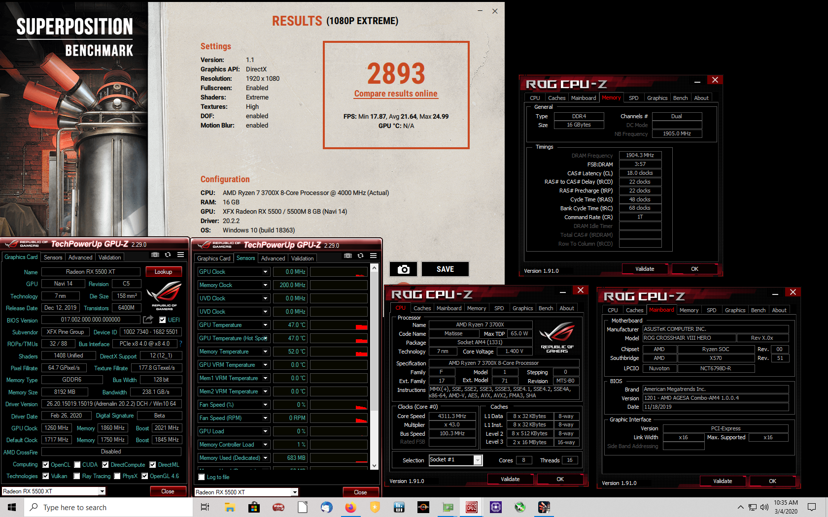
Task: Open Graphics tab in CPU-Z Memory window
Action: 657,98
